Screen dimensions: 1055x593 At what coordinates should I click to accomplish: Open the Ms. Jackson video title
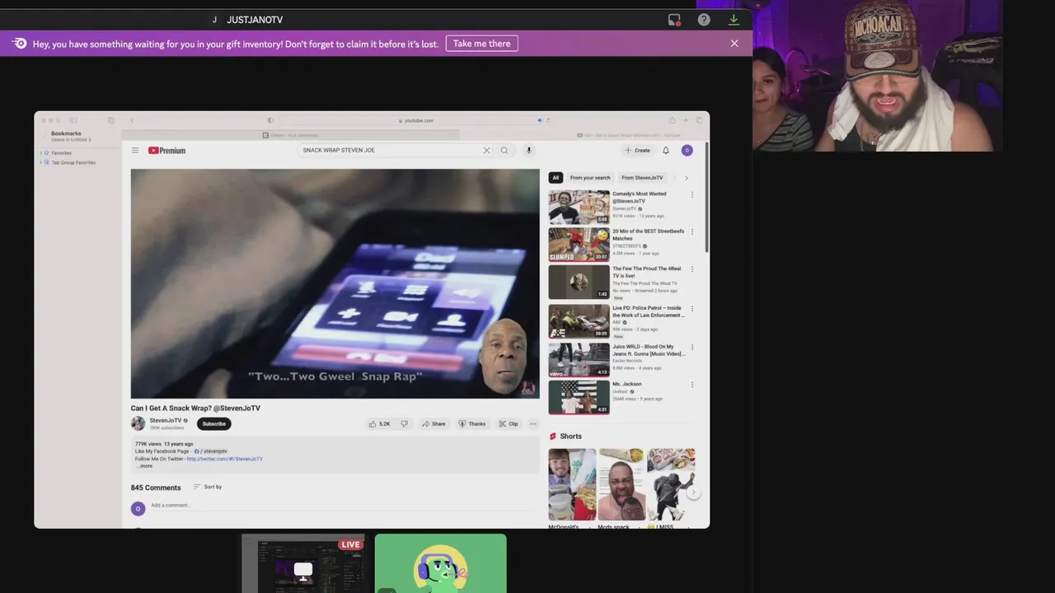(626, 384)
